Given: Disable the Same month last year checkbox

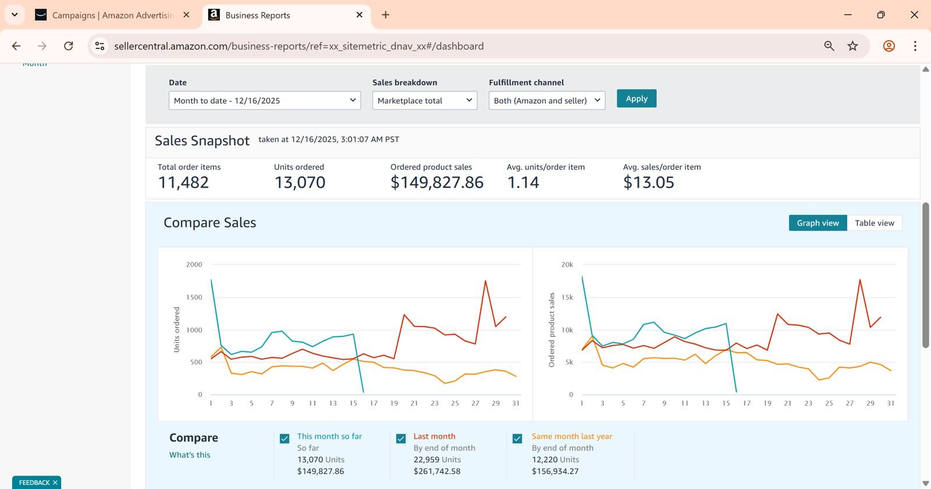Looking at the screenshot, I should [x=517, y=438].
